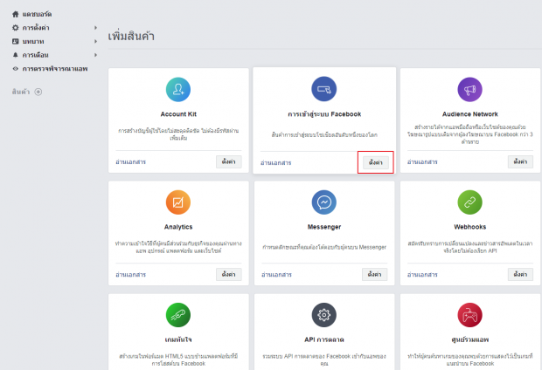Click the alerts bell icon in sidebar
Viewport: 542px width, 370px height.
coord(15,55)
